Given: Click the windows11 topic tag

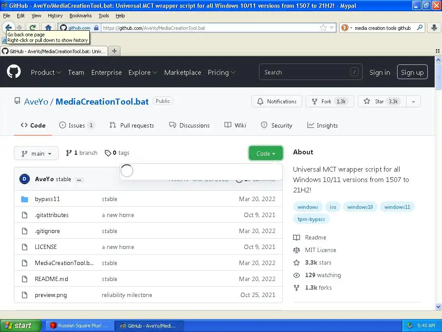Looking at the screenshot, I should [397, 207].
